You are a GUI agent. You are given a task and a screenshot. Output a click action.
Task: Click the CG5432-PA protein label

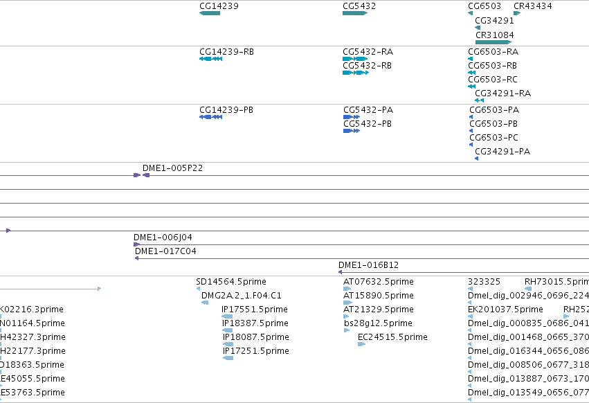[x=368, y=110]
